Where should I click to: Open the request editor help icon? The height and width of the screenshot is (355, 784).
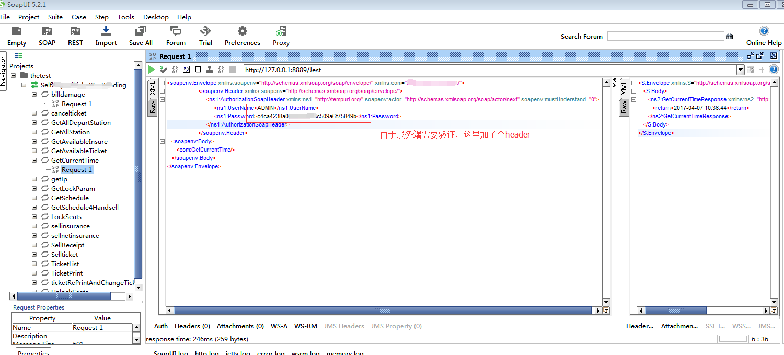(x=774, y=70)
